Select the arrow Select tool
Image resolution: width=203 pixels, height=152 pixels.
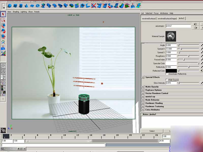pyautogui.click(x=3, y=14)
